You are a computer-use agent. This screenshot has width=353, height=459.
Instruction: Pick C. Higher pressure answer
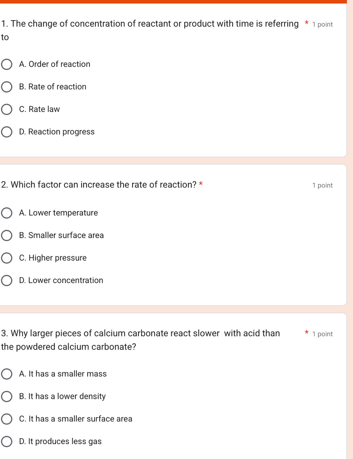click(x=7, y=258)
